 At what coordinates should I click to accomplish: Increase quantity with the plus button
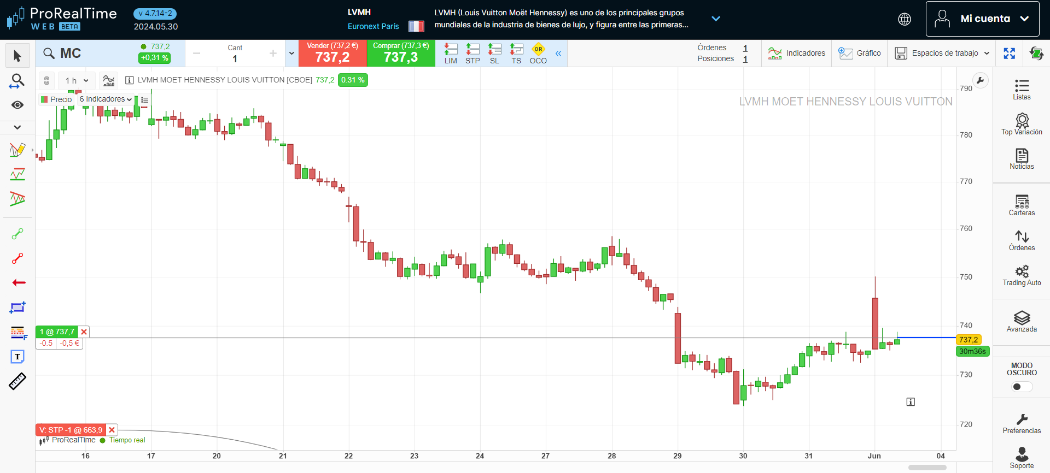273,53
